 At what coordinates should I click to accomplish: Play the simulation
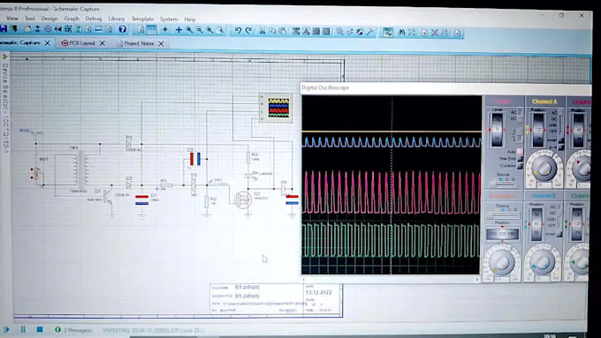[6, 329]
